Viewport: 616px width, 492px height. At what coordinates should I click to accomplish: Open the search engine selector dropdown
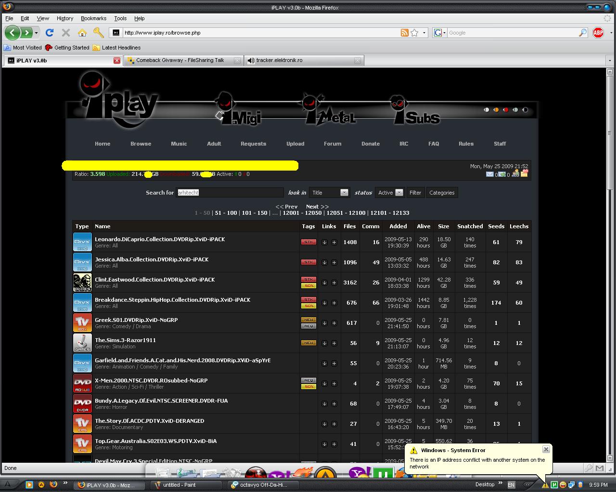(439, 33)
